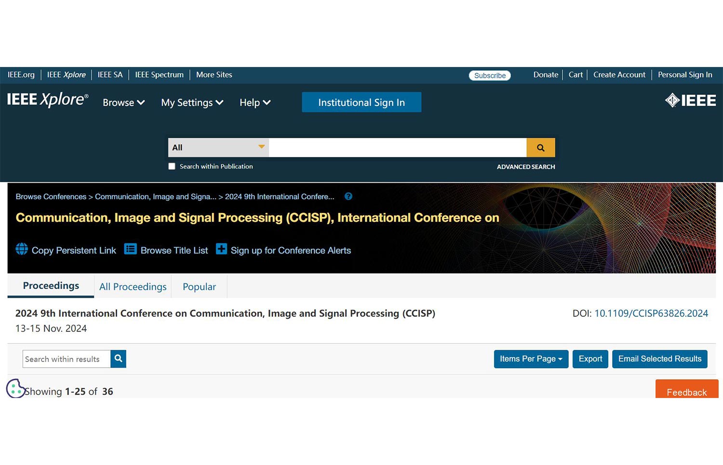The image size is (723, 465).
Task: Click the plus Conference Alerts icon
Action: pos(221,249)
